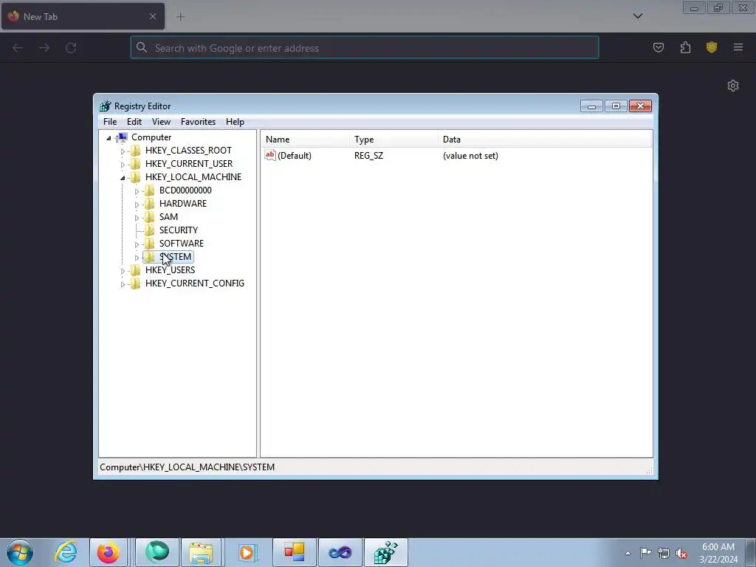Select the HKEY_USERS label

tap(171, 270)
